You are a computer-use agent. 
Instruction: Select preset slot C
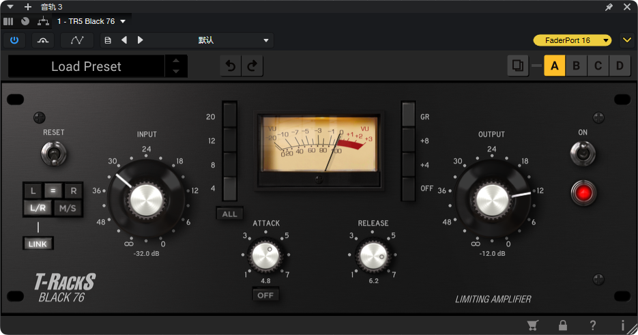click(598, 65)
